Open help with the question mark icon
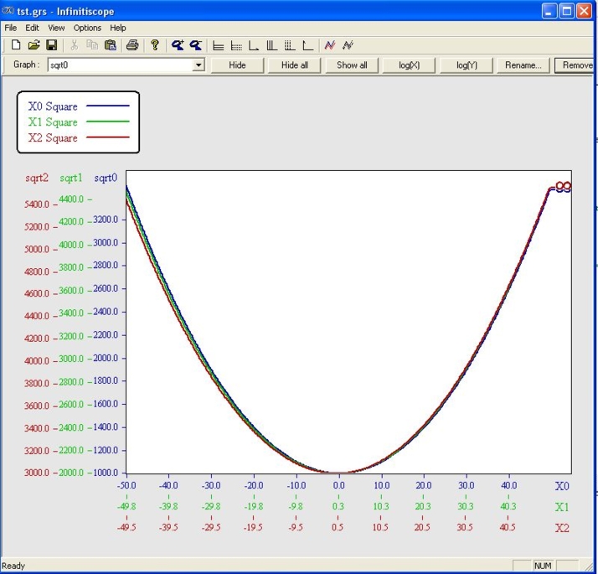598x574 pixels. click(x=155, y=45)
